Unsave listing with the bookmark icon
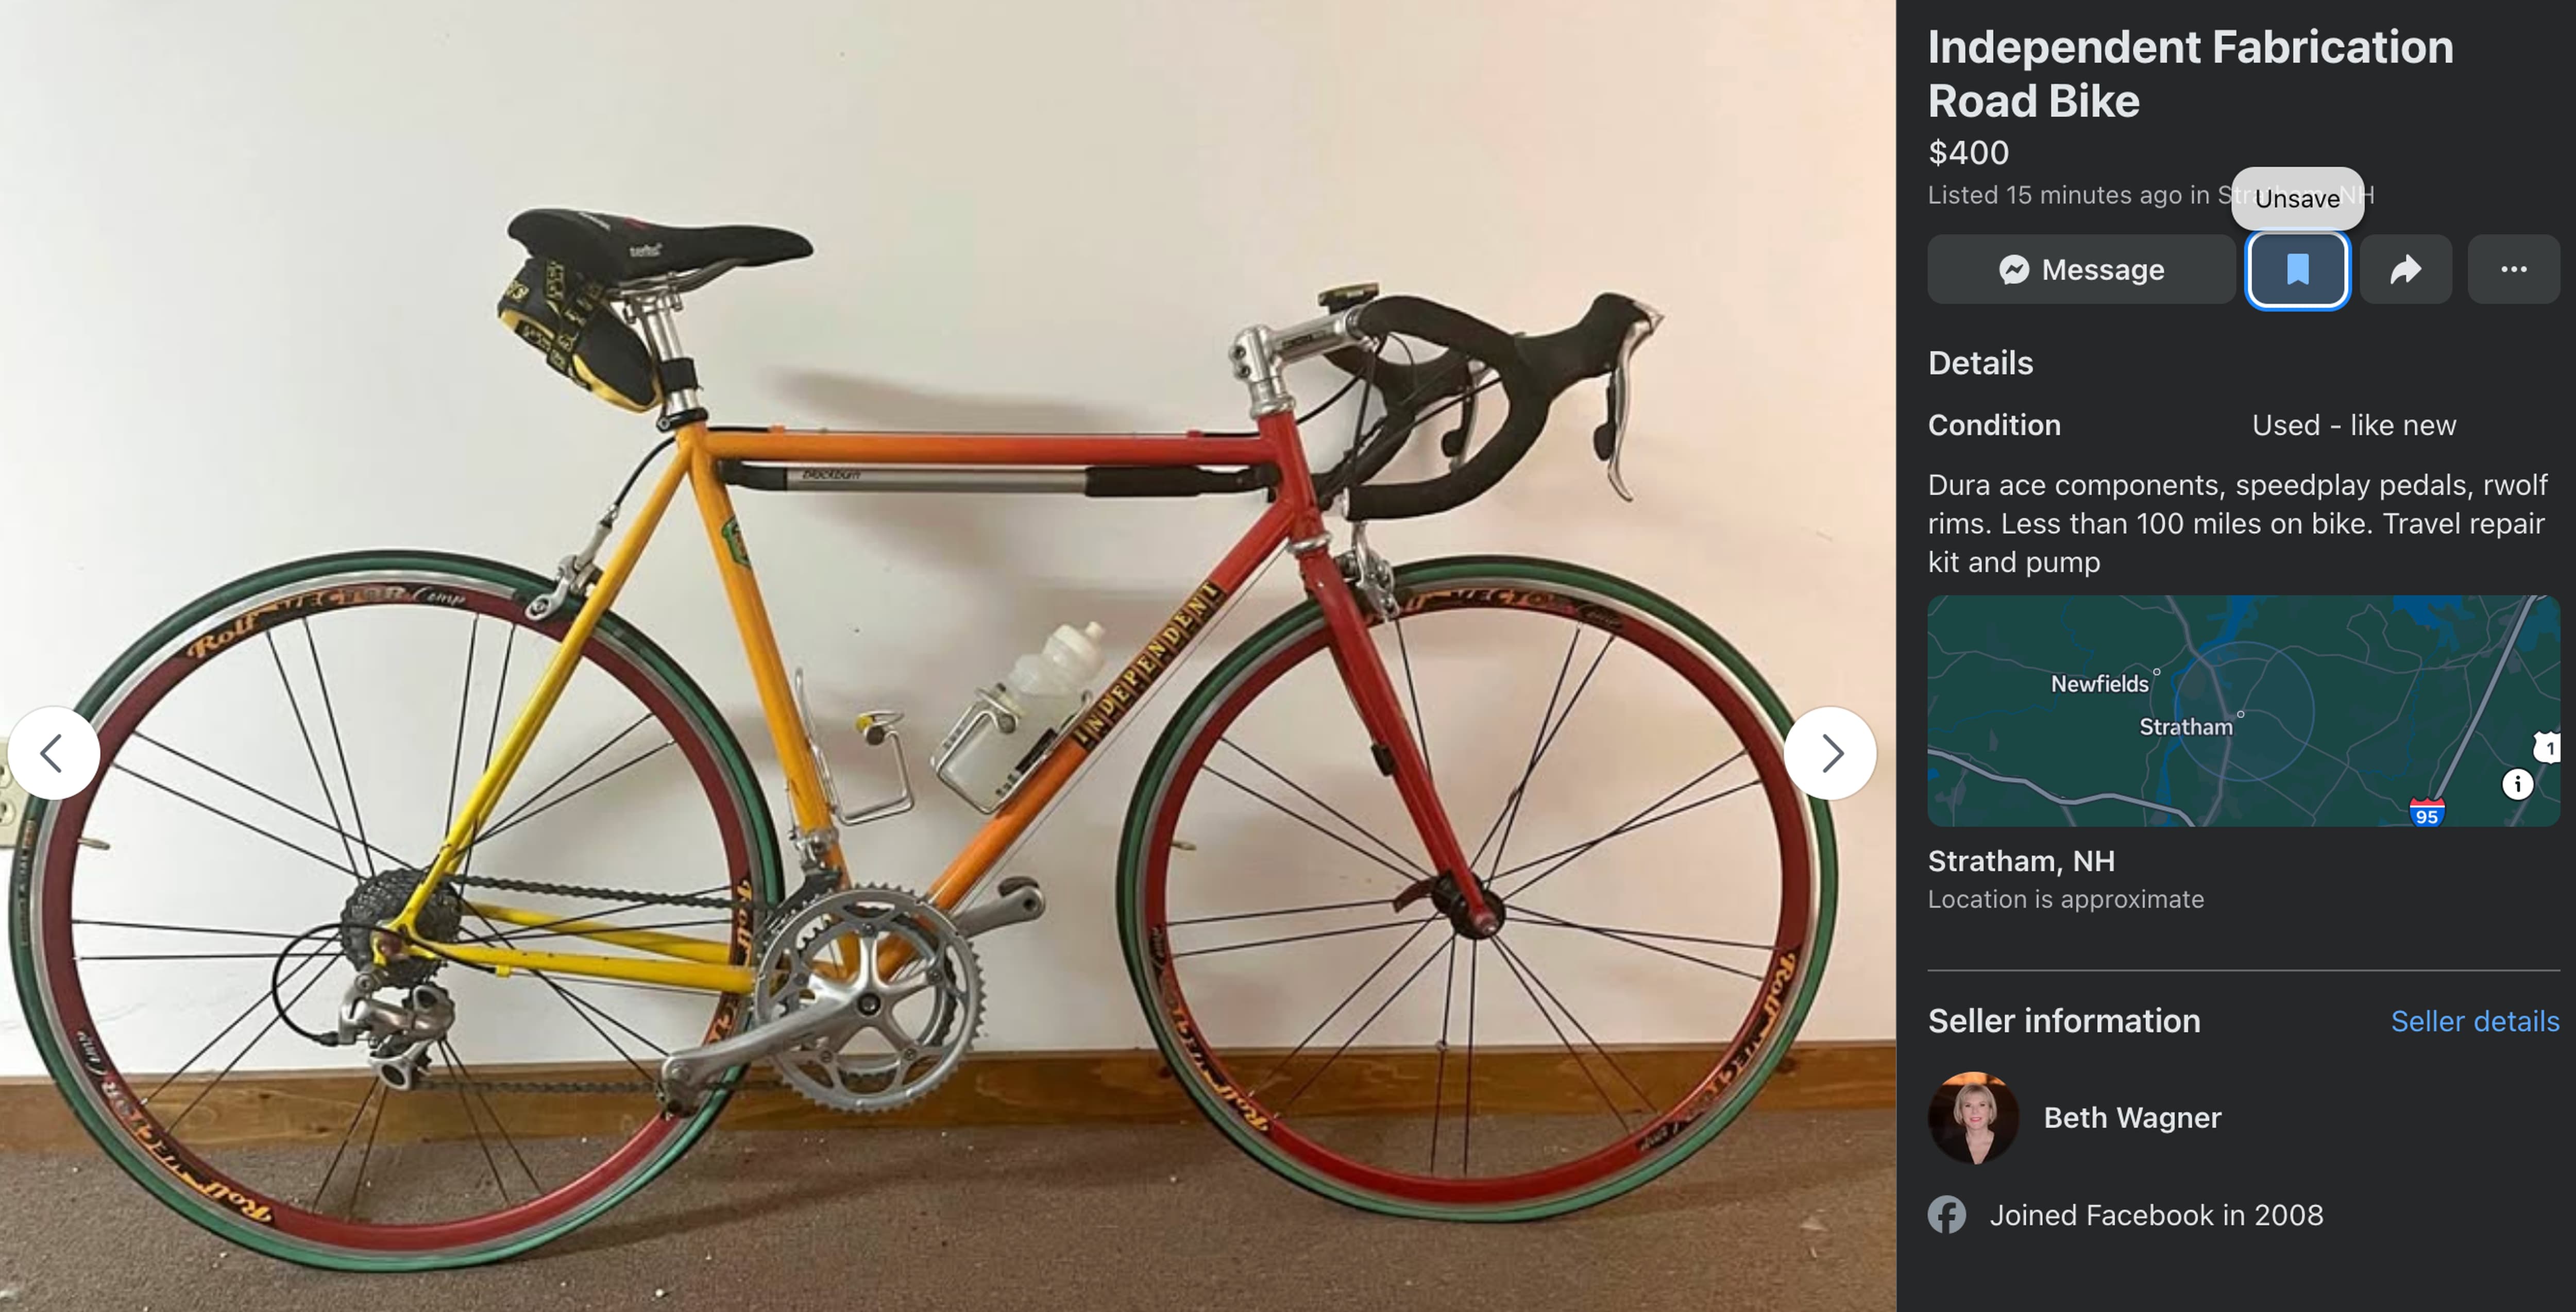The width and height of the screenshot is (2576, 1312). point(2297,270)
